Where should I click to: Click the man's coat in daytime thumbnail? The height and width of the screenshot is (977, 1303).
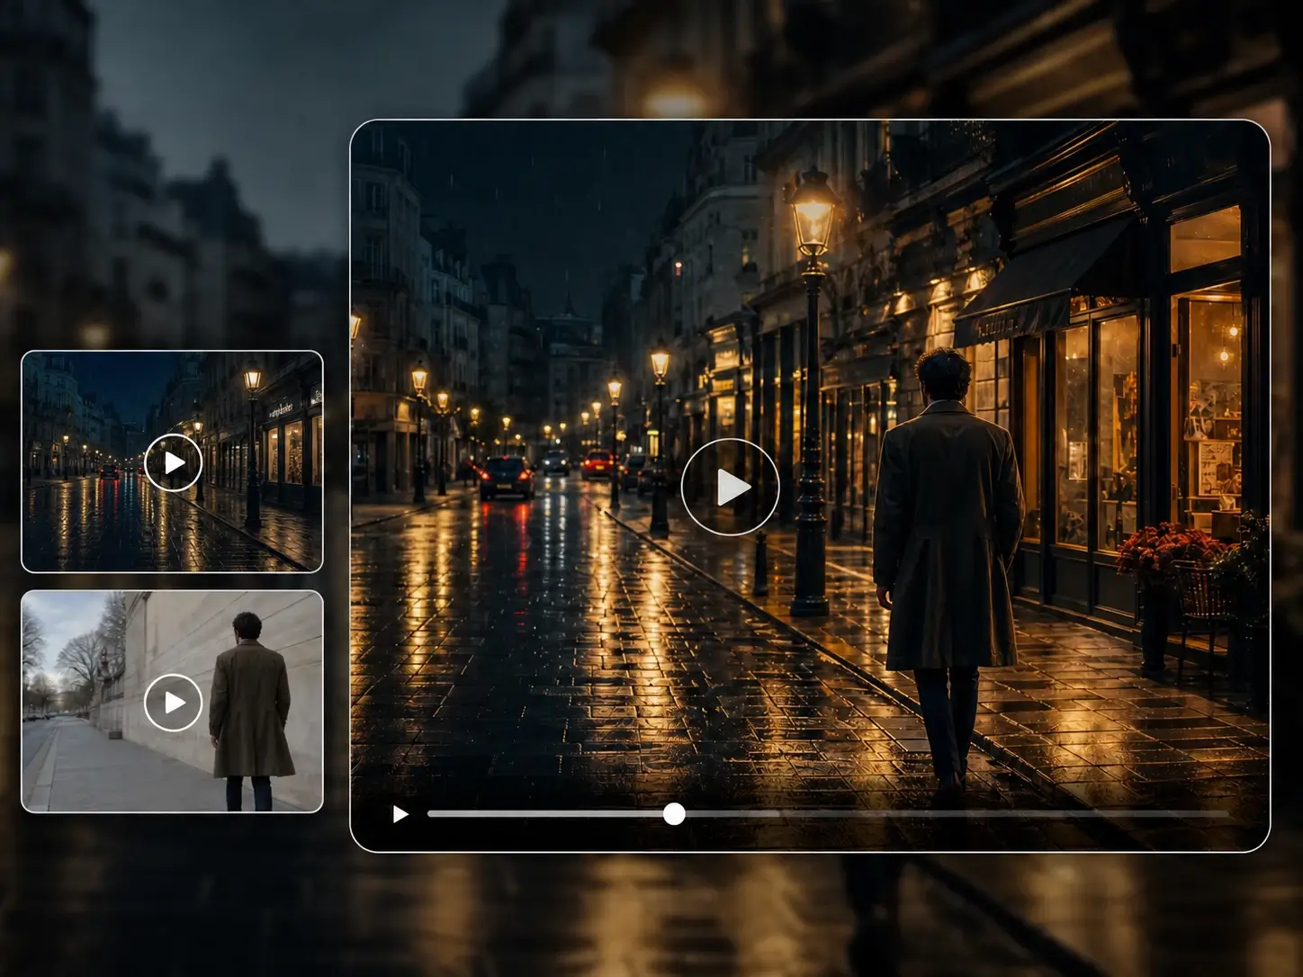point(250,709)
